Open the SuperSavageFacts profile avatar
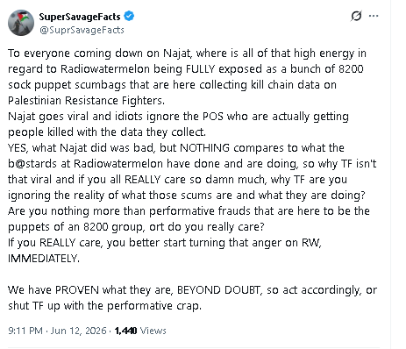Screen dimensions: 406x349 (x=21, y=23)
